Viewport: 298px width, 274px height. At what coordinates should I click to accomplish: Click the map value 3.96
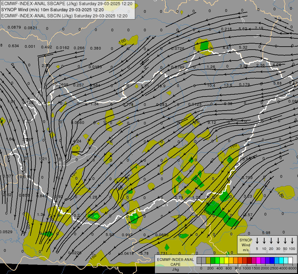[x=26, y=140]
